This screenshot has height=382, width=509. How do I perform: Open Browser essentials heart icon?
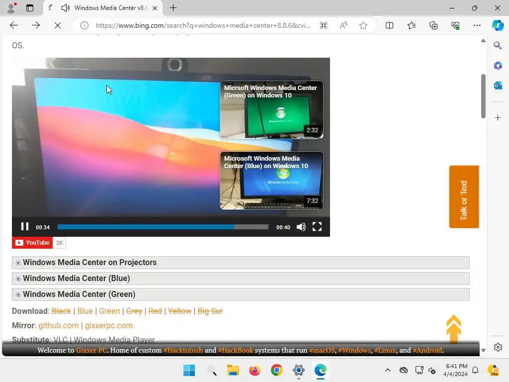click(x=455, y=25)
